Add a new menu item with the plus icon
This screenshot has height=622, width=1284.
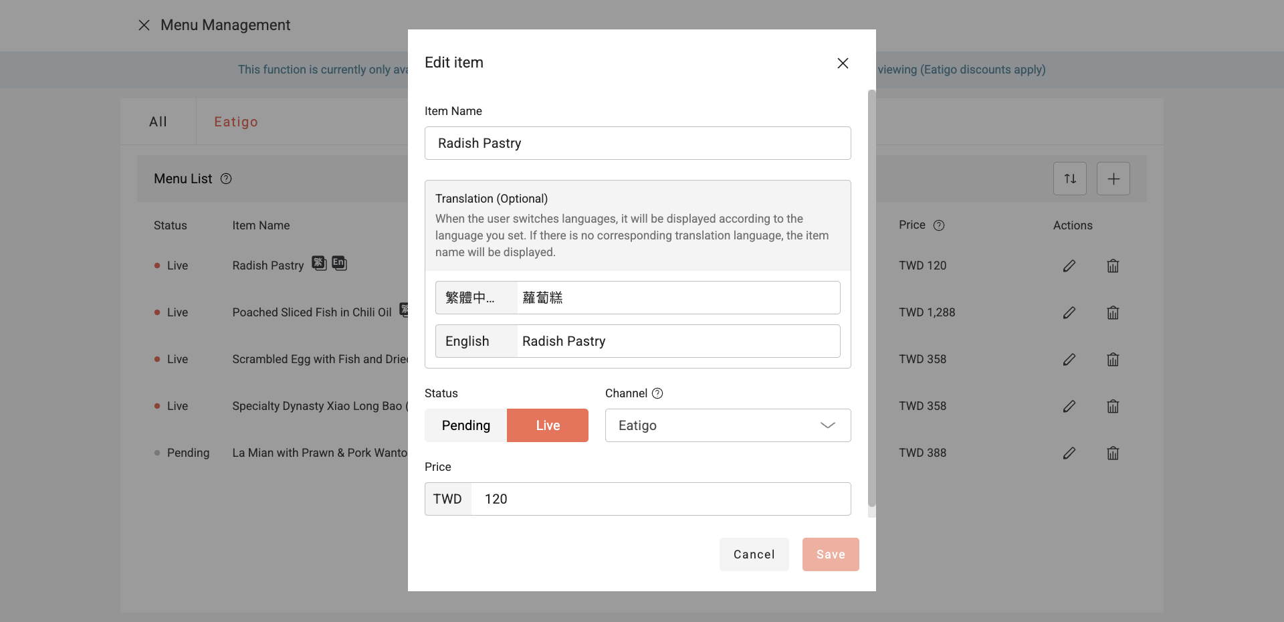click(x=1113, y=179)
